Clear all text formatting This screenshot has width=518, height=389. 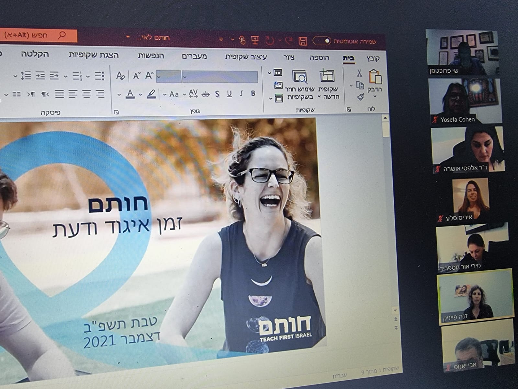[x=120, y=76]
